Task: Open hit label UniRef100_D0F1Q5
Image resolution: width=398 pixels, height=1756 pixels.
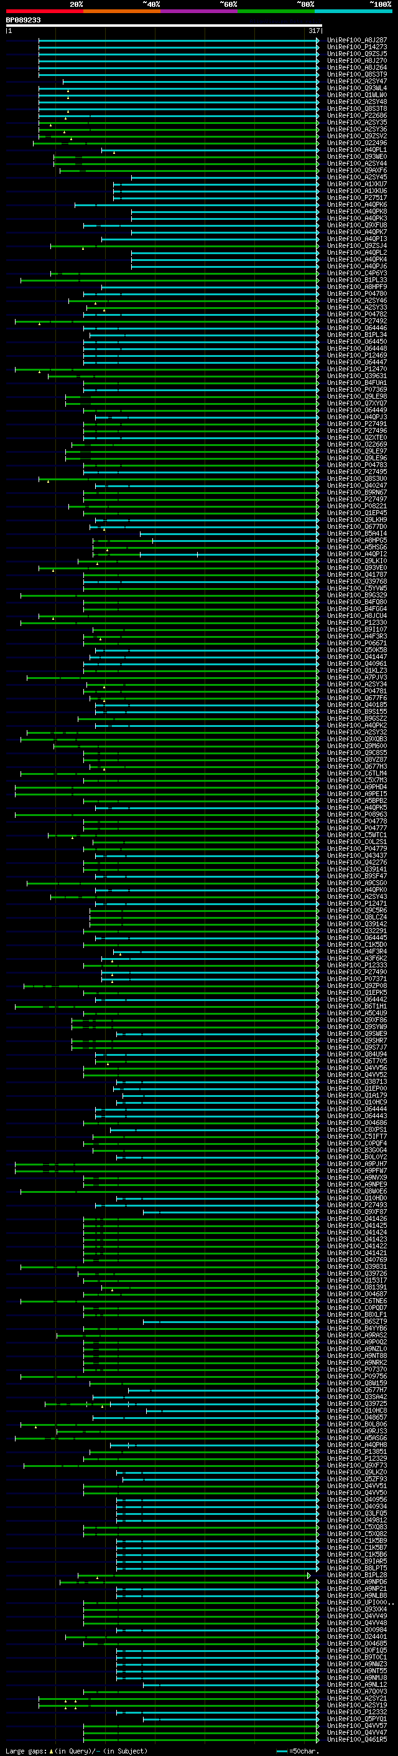Action: coord(356,1650)
